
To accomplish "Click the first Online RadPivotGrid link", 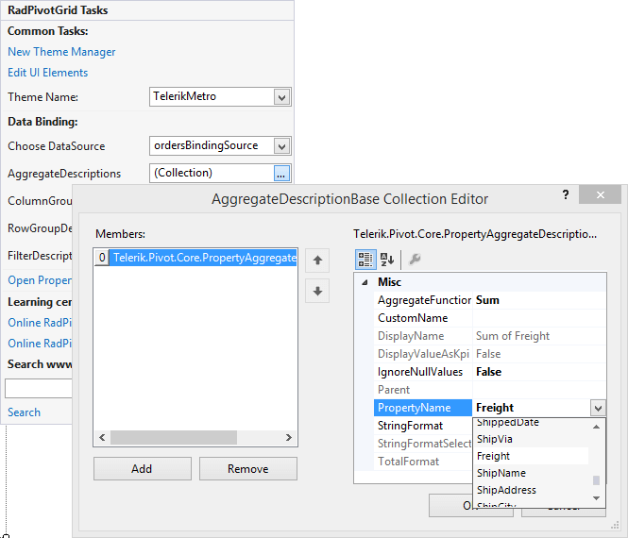I will (40, 323).
